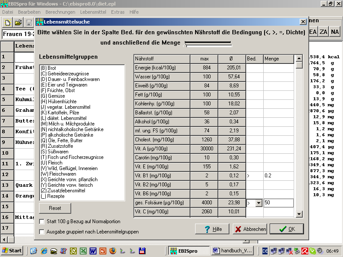Viewport: 343px width, 257px height.
Task: Open the Berechnungen menu
Action: pyautogui.click(x=60, y=12)
